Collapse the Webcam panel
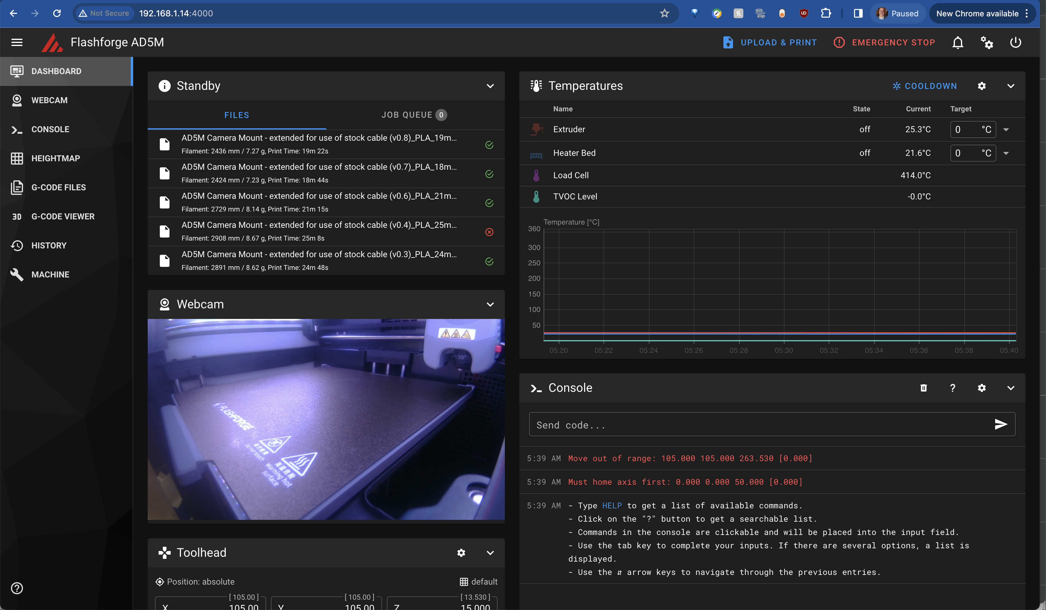Screen dimensions: 1046x610 (490, 304)
